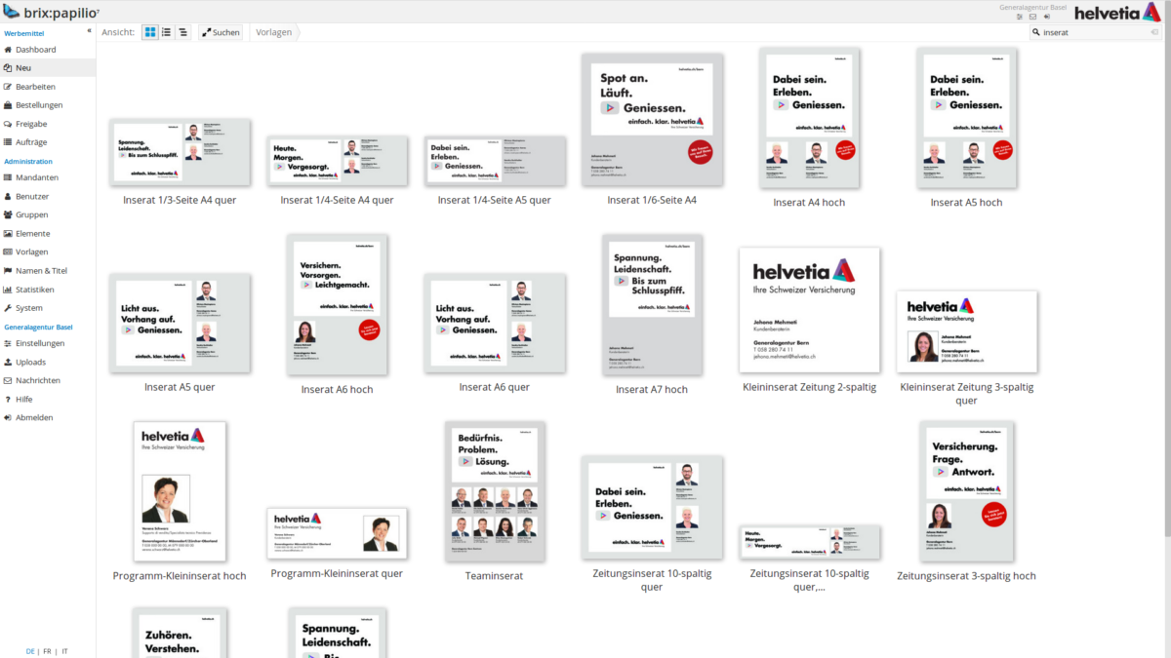1171x658 pixels.
Task: Click the Vorlagen sidebar icon
Action: tap(8, 252)
